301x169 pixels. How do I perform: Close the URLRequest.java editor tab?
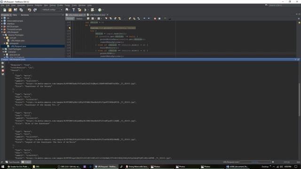point(108,15)
